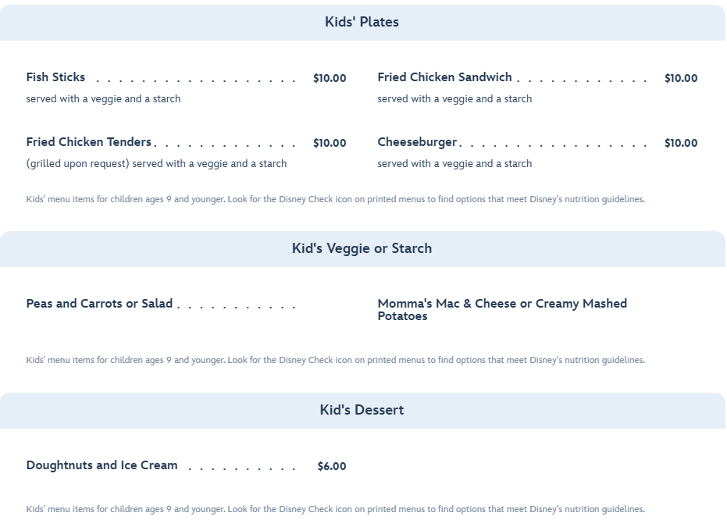The image size is (727, 527).
Task: Select Doughnuts and Ice Cream item
Action: point(102,465)
